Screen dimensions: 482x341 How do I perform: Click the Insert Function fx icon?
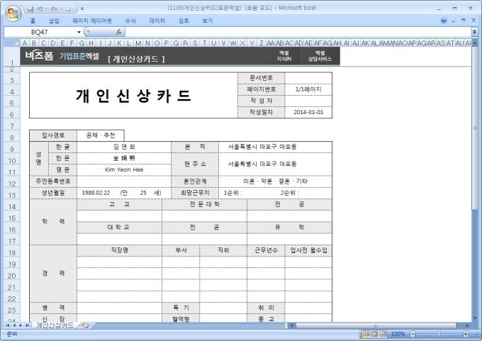(119, 32)
